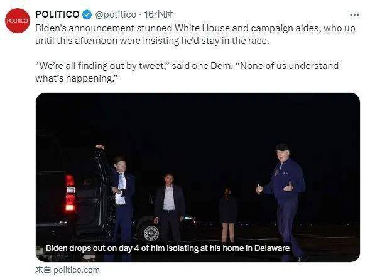Click the 来自 source label

pos(43,270)
